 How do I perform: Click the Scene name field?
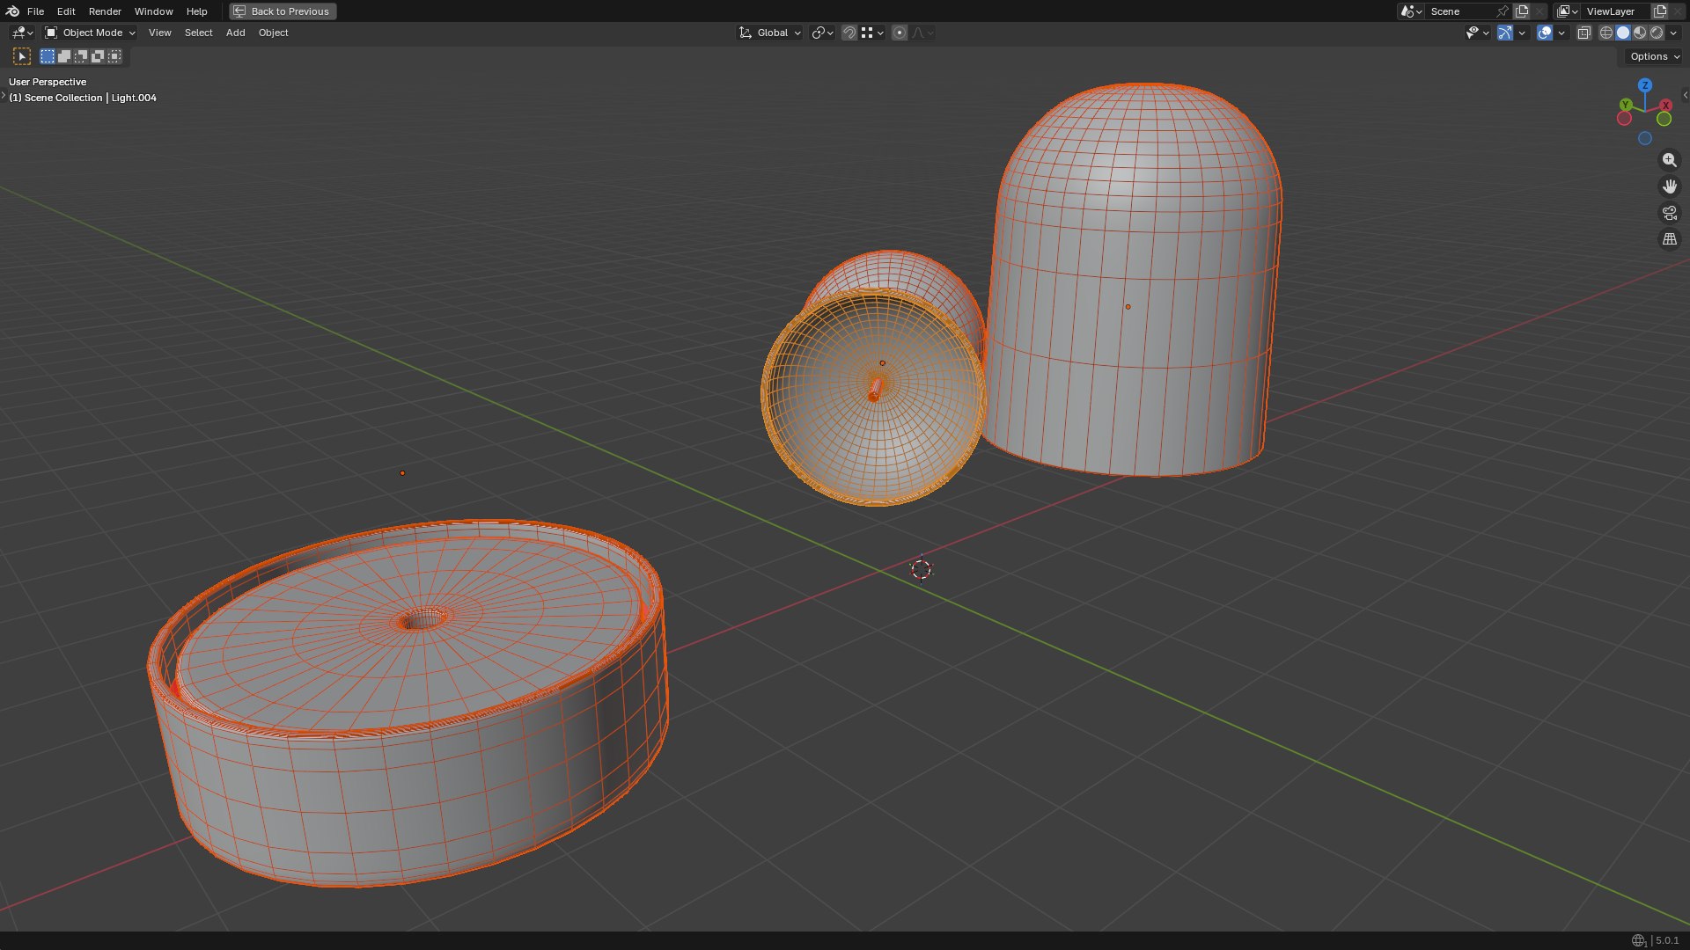1459,11
